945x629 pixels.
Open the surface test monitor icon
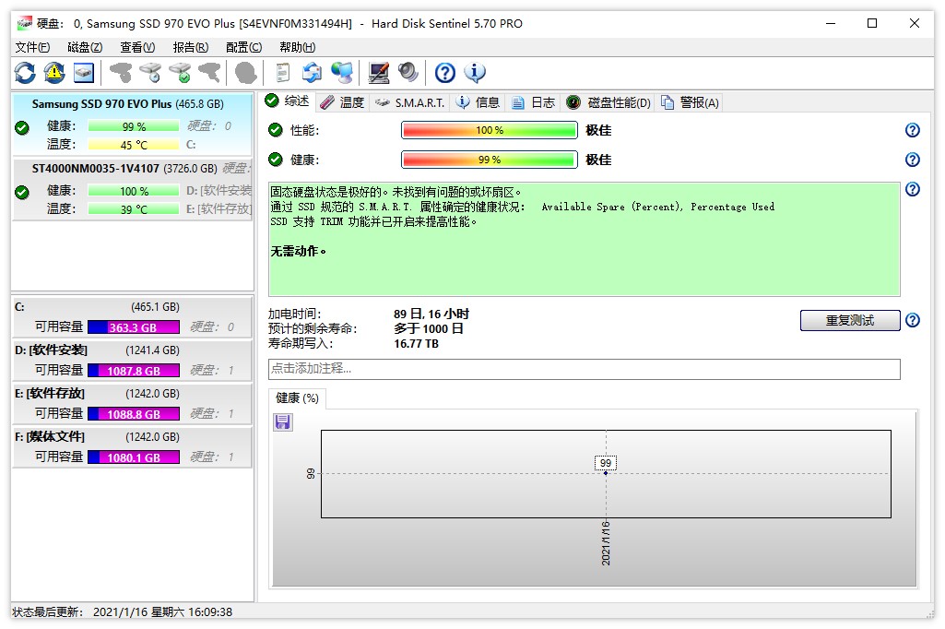pos(377,72)
